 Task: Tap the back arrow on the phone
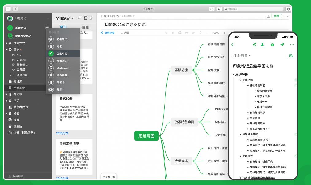click(x=233, y=44)
